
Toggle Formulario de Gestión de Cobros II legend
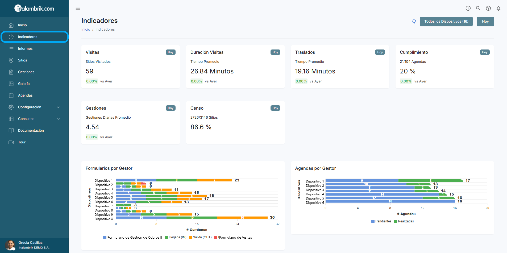click(x=132, y=237)
